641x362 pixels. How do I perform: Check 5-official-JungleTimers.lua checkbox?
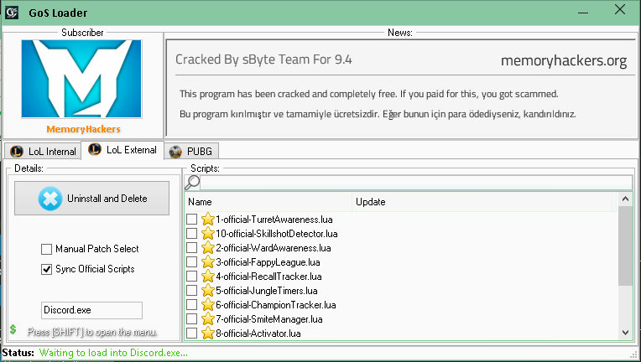192,291
